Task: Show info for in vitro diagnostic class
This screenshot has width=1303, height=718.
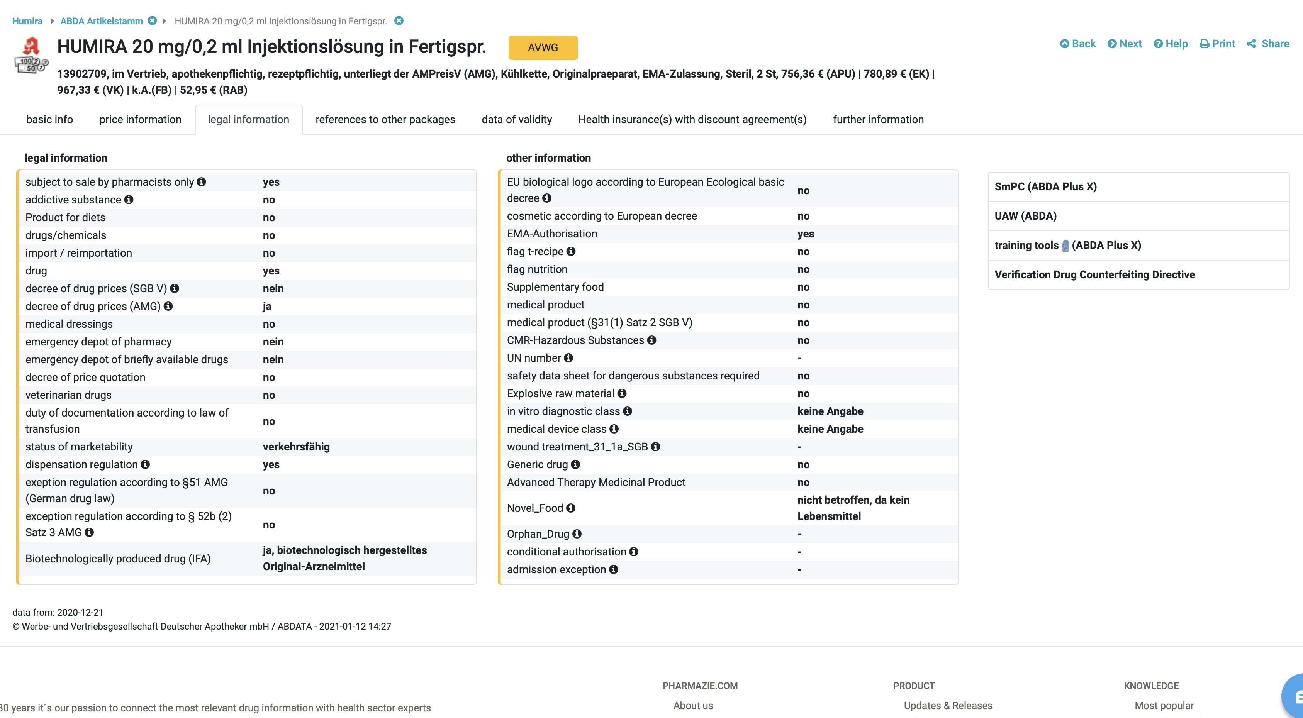Action: [x=628, y=411]
